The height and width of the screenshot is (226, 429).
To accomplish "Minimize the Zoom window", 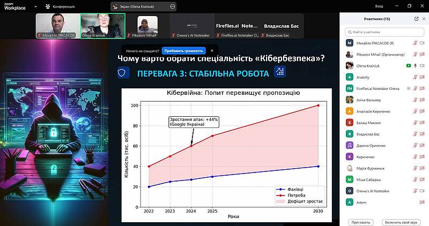I will tap(397, 6).
